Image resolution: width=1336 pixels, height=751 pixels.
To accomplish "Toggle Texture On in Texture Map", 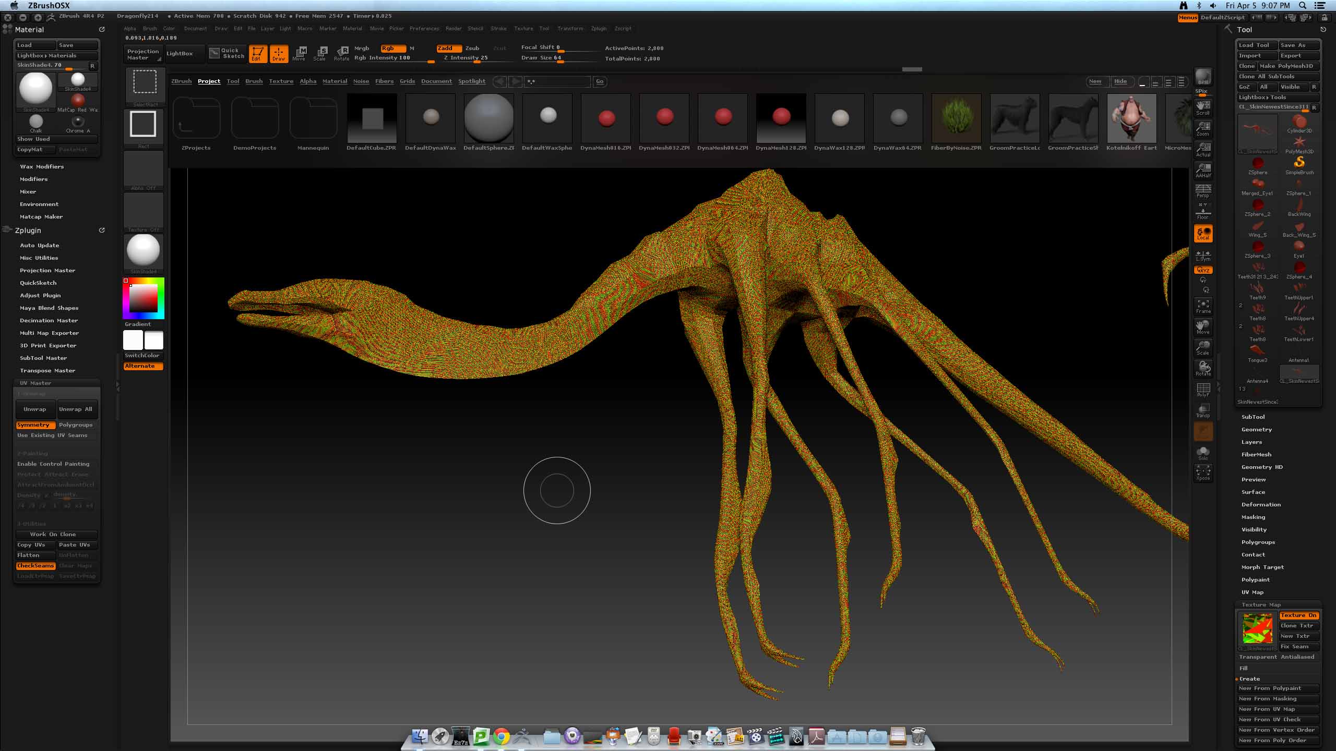I will click(1298, 615).
